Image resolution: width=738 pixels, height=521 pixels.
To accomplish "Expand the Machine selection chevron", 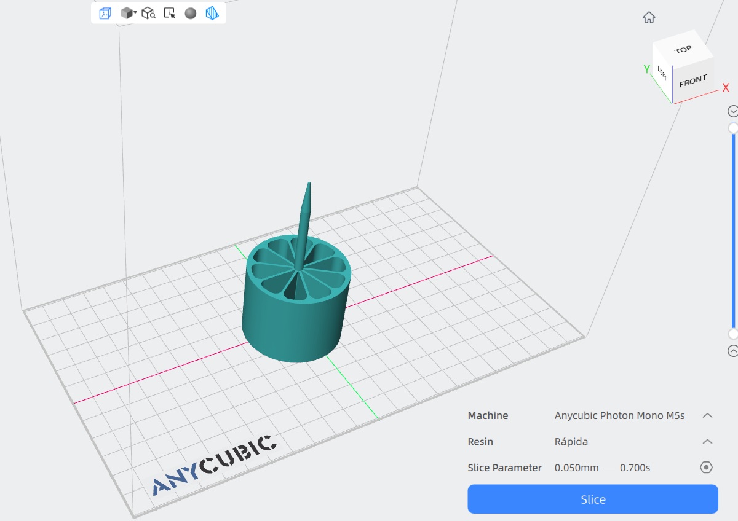I will pyautogui.click(x=707, y=415).
